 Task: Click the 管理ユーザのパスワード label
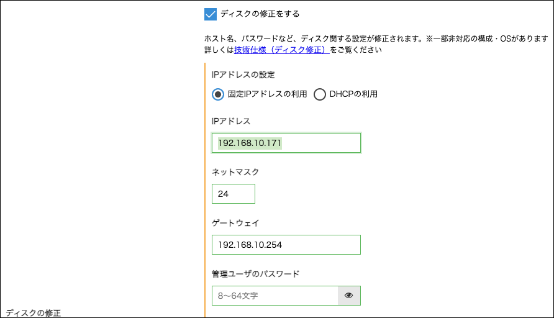tap(255, 274)
